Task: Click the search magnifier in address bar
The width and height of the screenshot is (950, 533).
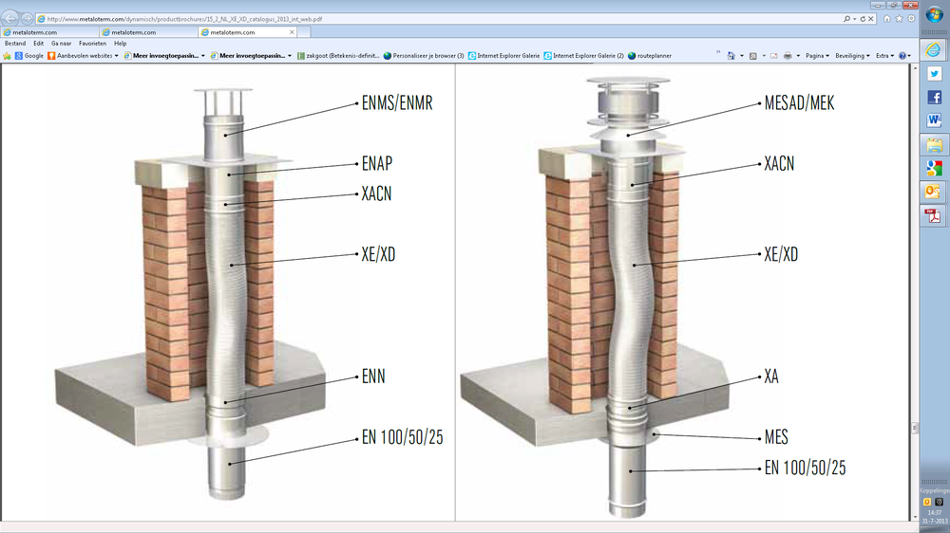Action: [846, 19]
